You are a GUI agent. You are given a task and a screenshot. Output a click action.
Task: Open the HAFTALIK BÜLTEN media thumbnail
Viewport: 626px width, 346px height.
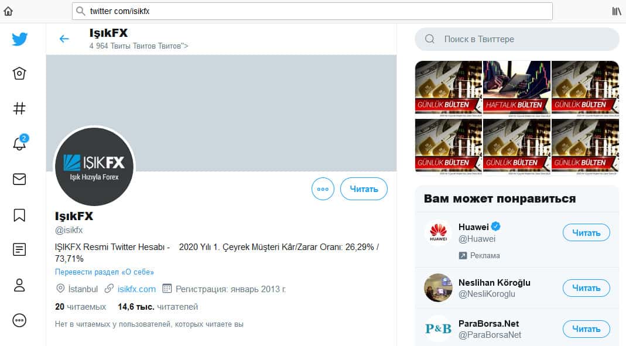516,88
